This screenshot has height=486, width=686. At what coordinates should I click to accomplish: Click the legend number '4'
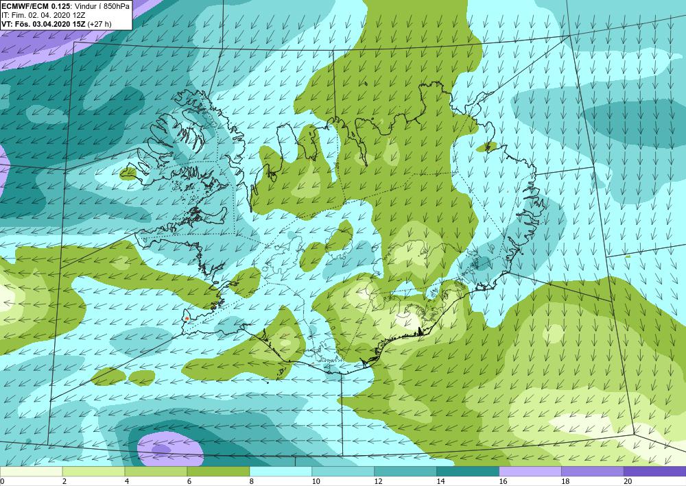click(x=127, y=481)
